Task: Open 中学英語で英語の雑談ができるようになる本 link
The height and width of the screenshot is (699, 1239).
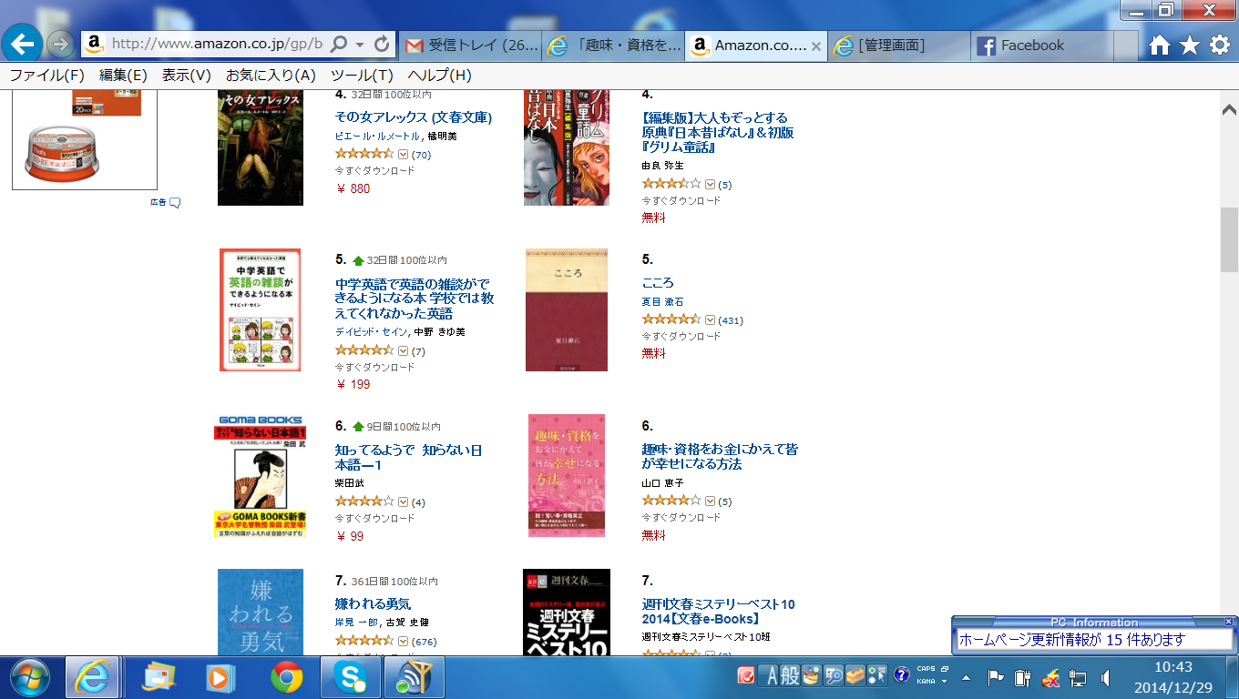Action: pyautogui.click(x=415, y=298)
